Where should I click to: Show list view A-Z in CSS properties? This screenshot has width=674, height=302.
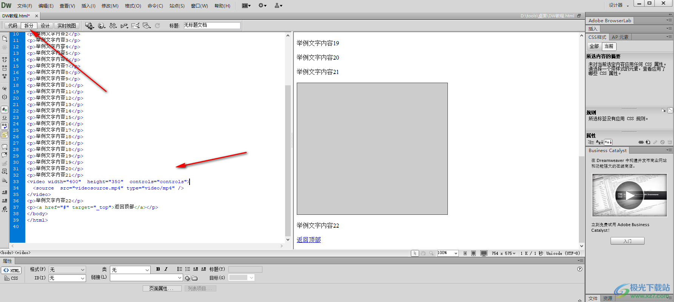(x=599, y=142)
